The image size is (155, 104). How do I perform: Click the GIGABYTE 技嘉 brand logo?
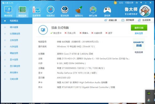pos(139,44)
